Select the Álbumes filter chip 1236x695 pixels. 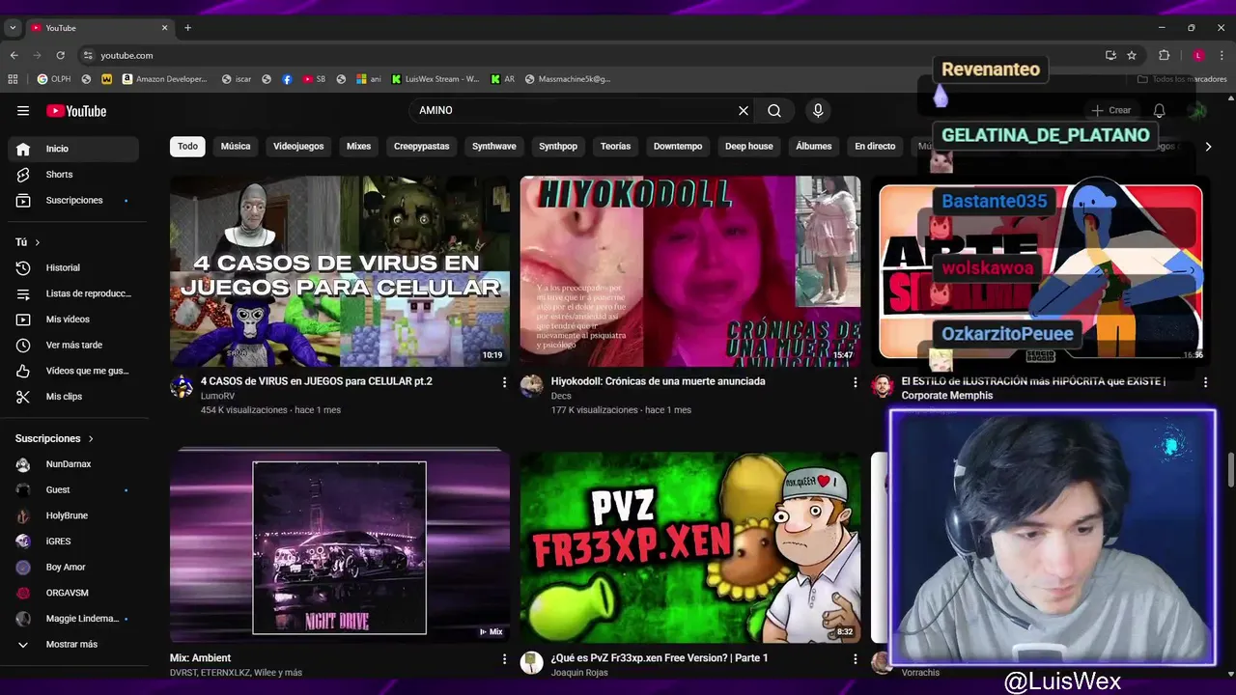point(813,147)
